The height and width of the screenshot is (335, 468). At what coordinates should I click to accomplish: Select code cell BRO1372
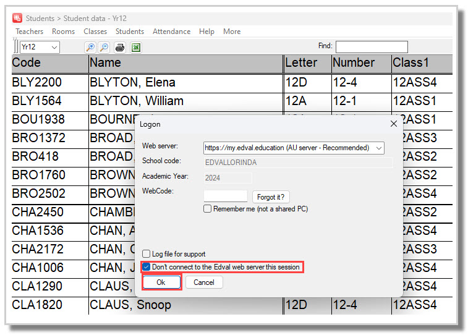50,138
